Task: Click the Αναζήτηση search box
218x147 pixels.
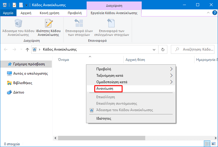Action: [x=193, y=49]
